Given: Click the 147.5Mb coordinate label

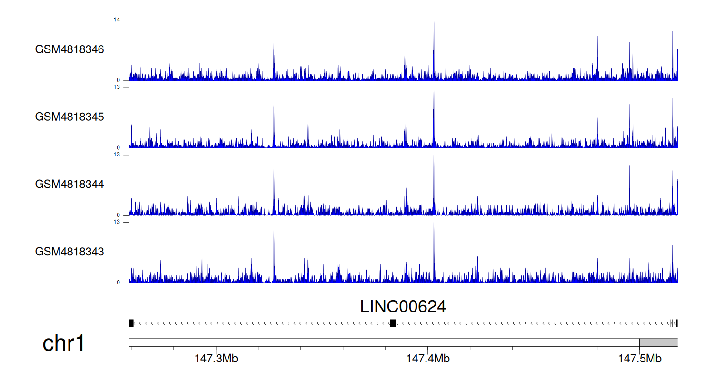Looking at the screenshot, I should (640, 358).
